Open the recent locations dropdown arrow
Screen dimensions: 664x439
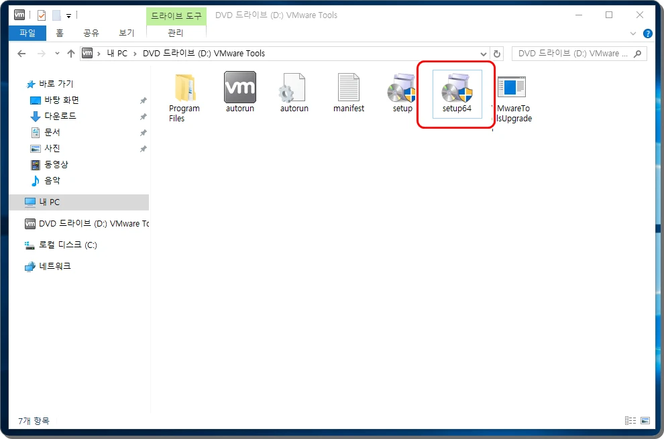tap(57, 54)
